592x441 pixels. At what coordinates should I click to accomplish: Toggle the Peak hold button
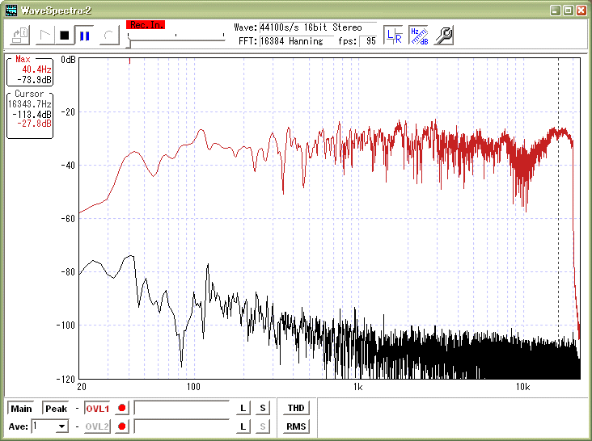coord(56,409)
